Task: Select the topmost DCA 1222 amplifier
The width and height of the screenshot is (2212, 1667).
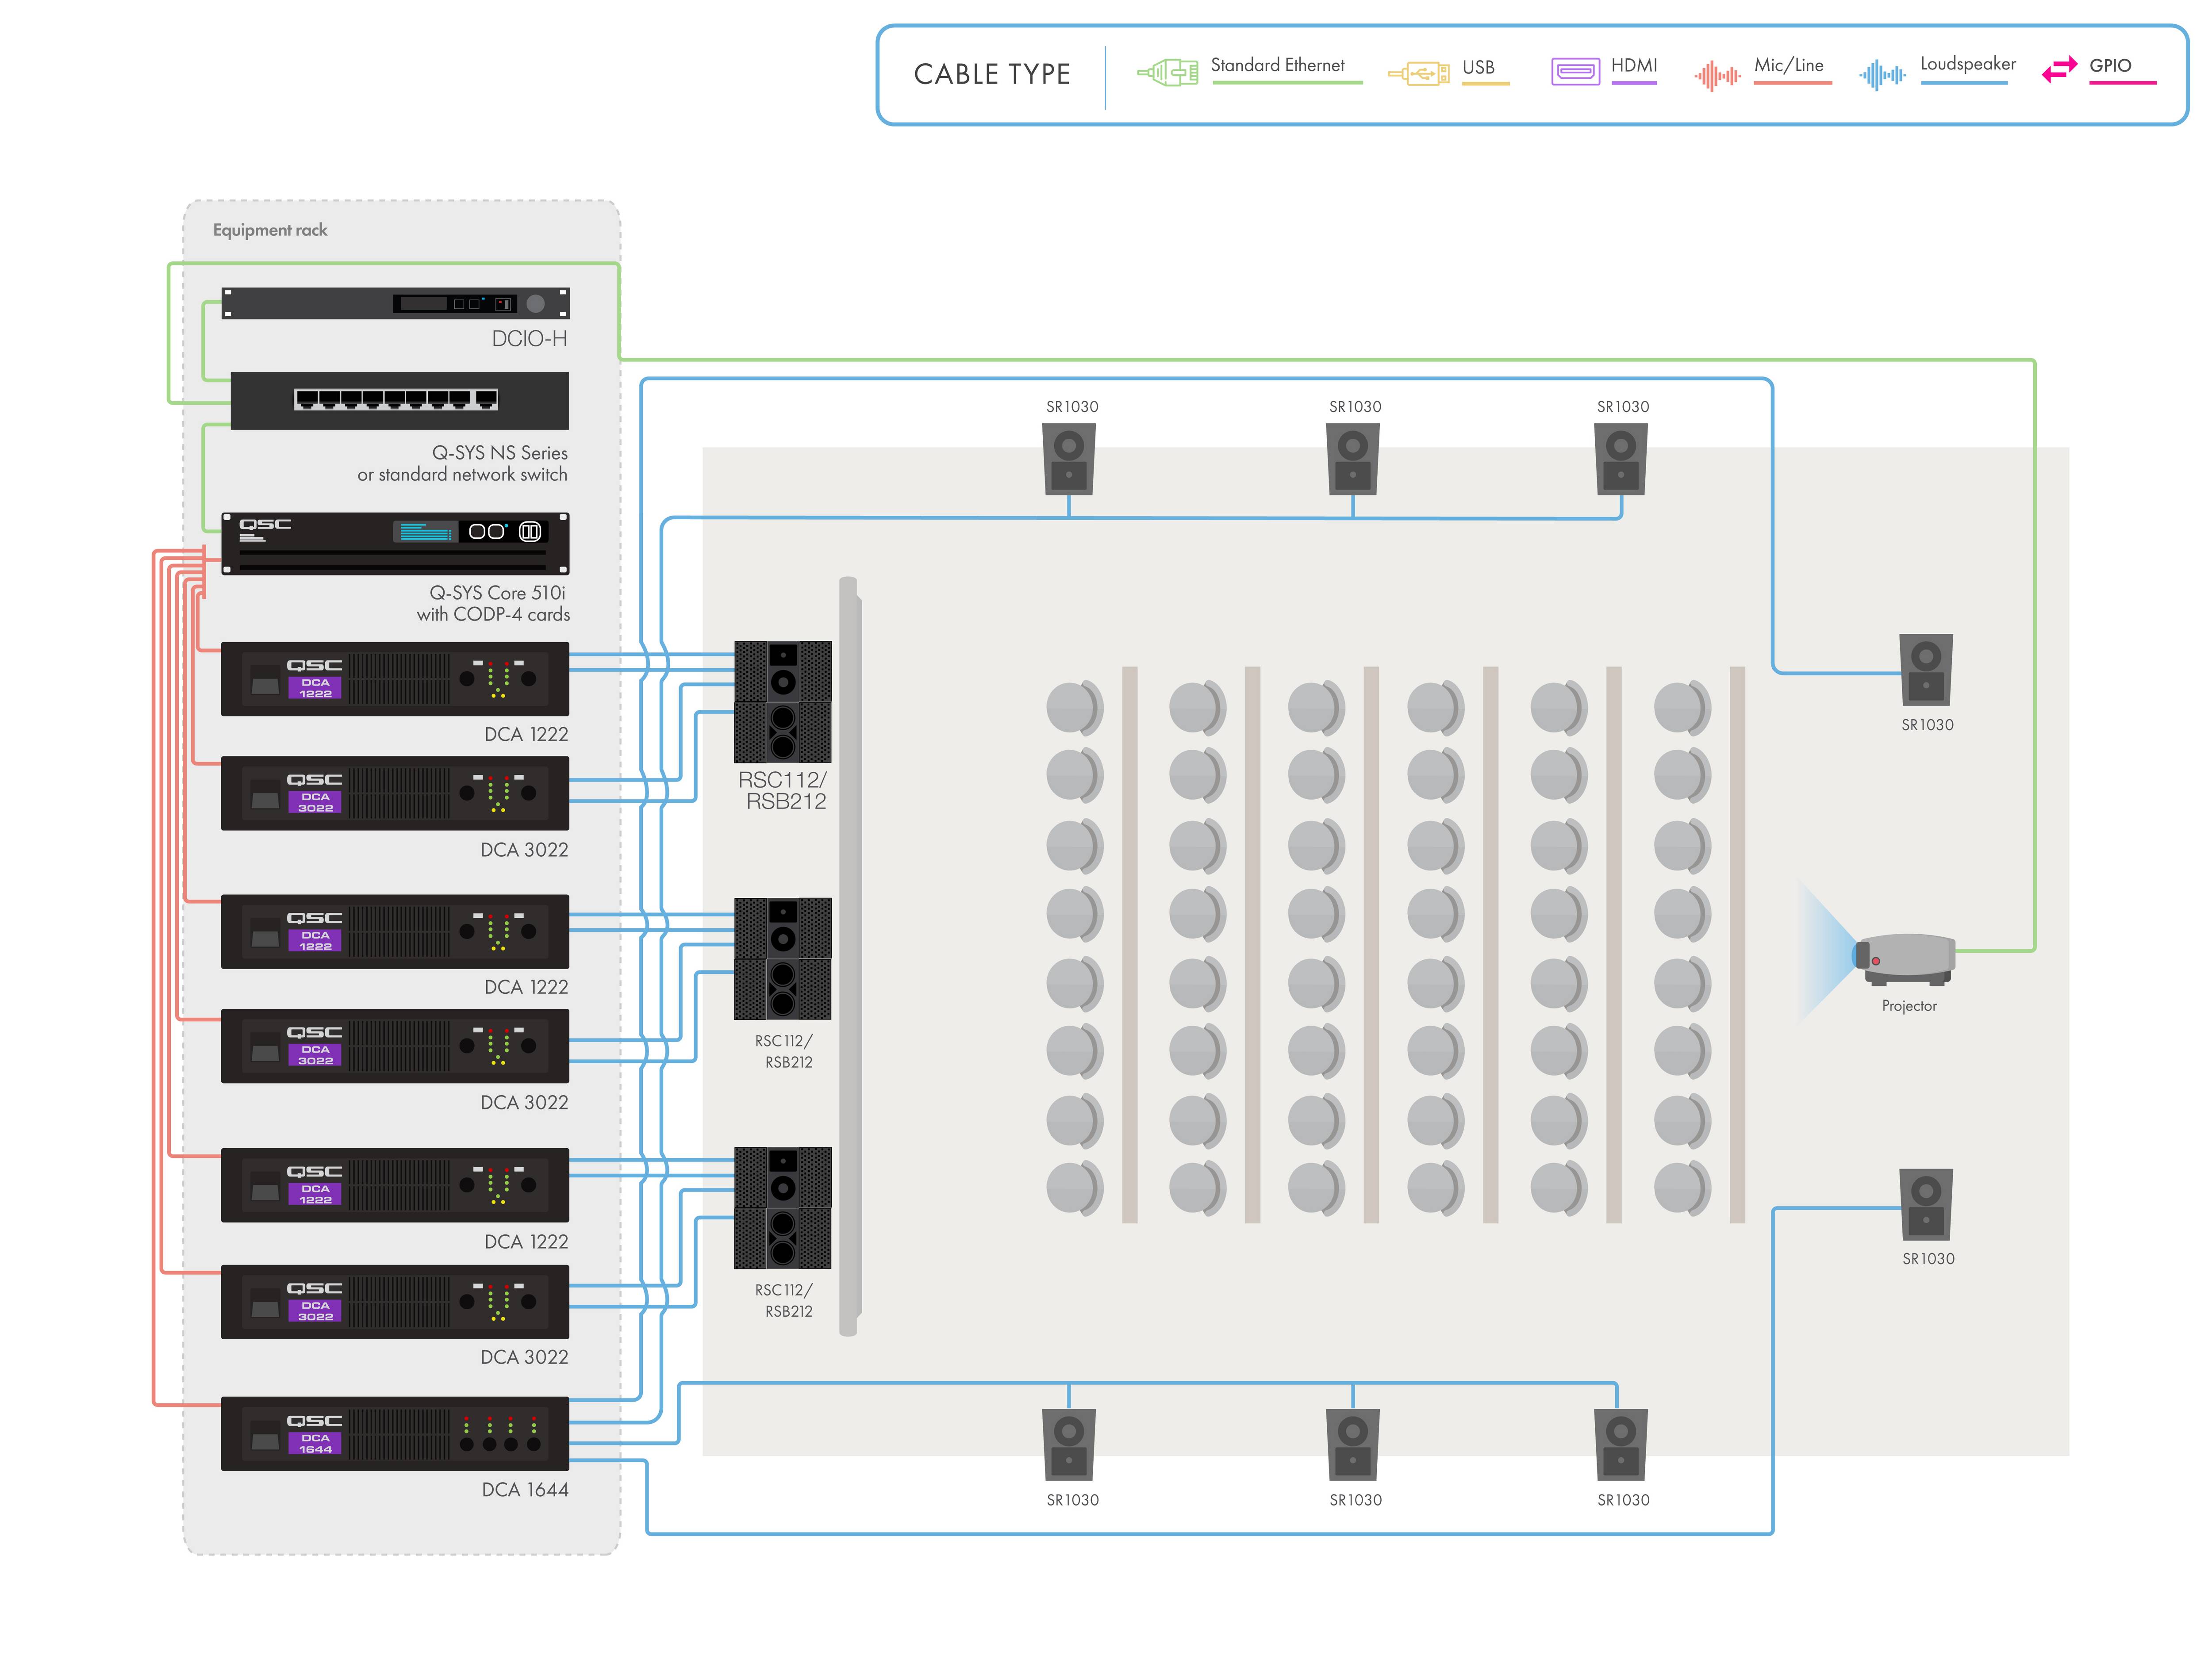Action: pyautogui.click(x=395, y=679)
